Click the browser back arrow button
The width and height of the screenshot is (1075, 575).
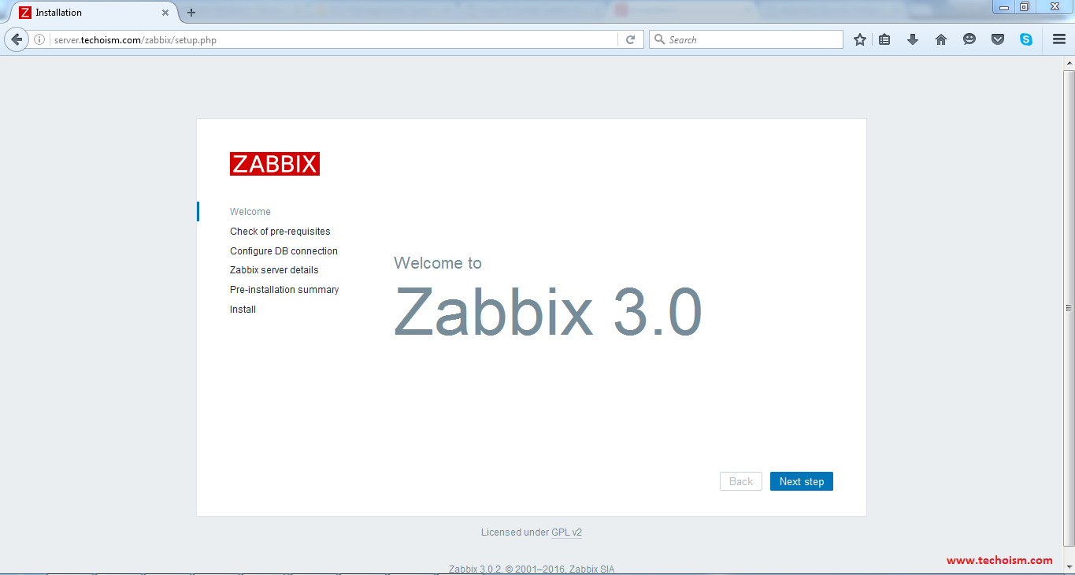click(17, 39)
